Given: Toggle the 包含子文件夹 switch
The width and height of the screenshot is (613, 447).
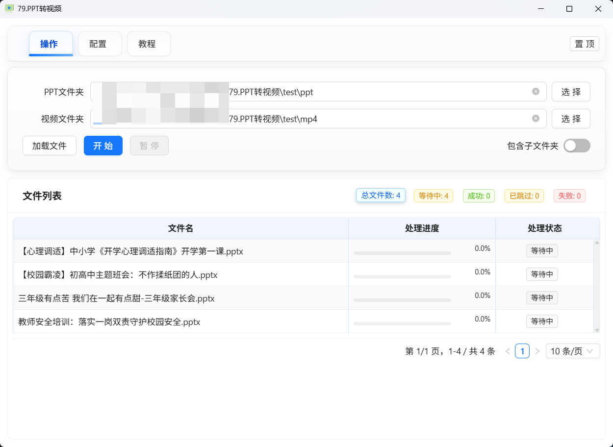Looking at the screenshot, I should coord(576,146).
